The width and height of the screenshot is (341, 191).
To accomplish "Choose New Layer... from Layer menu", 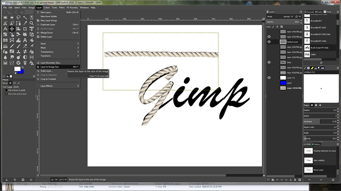I will click(x=58, y=12).
